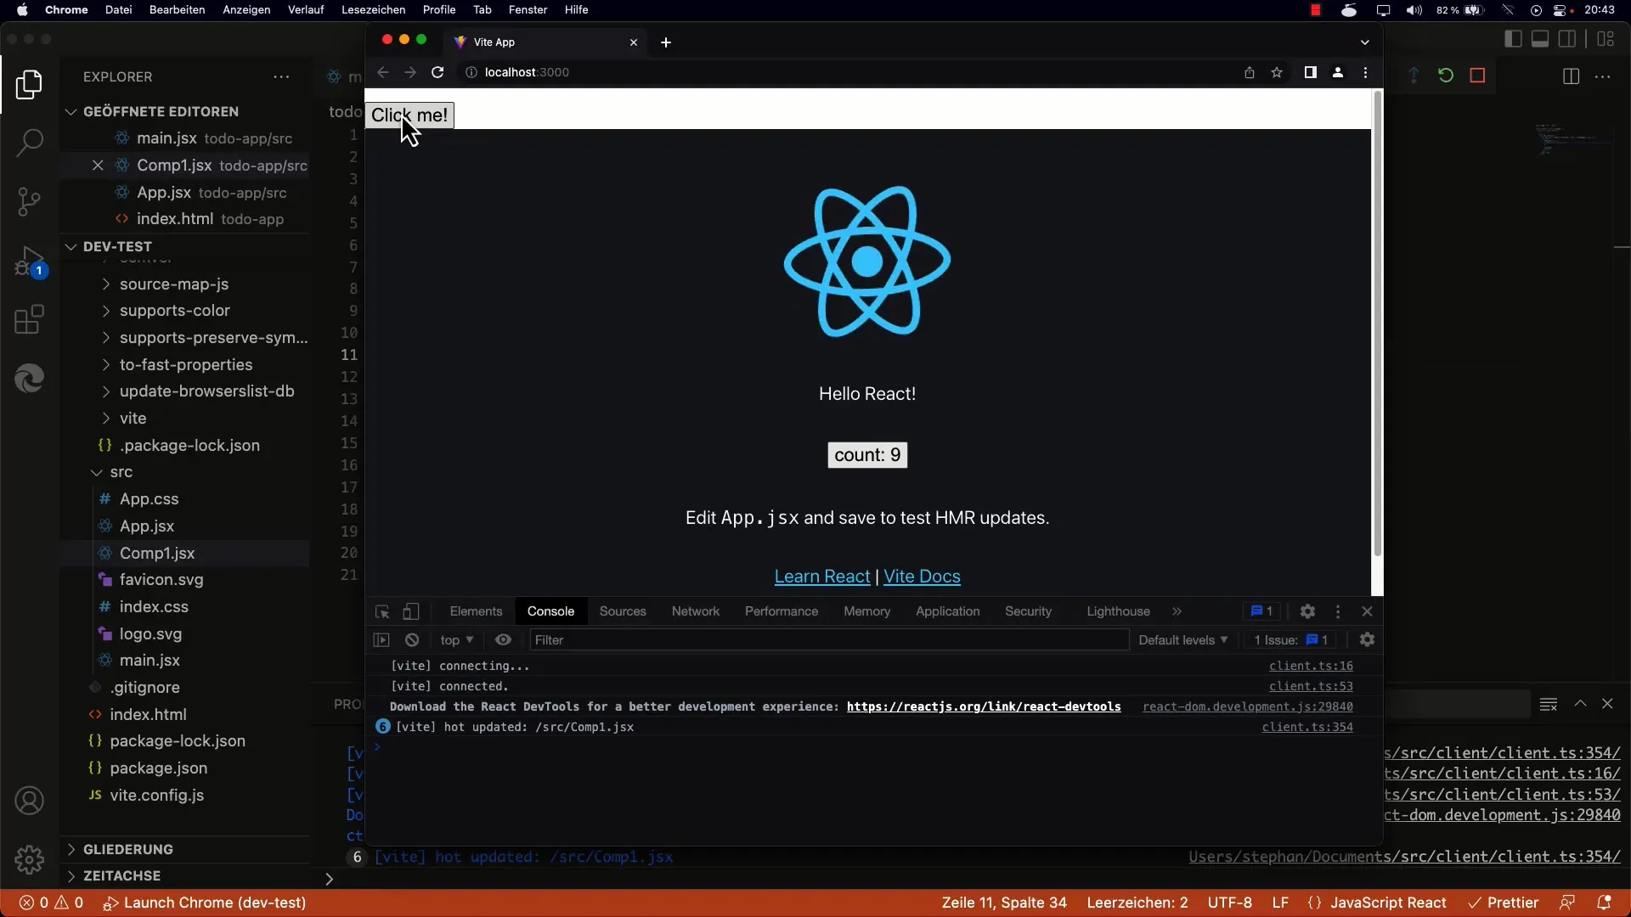The height and width of the screenshot is (917, 1631).
Task: Select the Network devtools tab
Action: [x=696, y=611]
